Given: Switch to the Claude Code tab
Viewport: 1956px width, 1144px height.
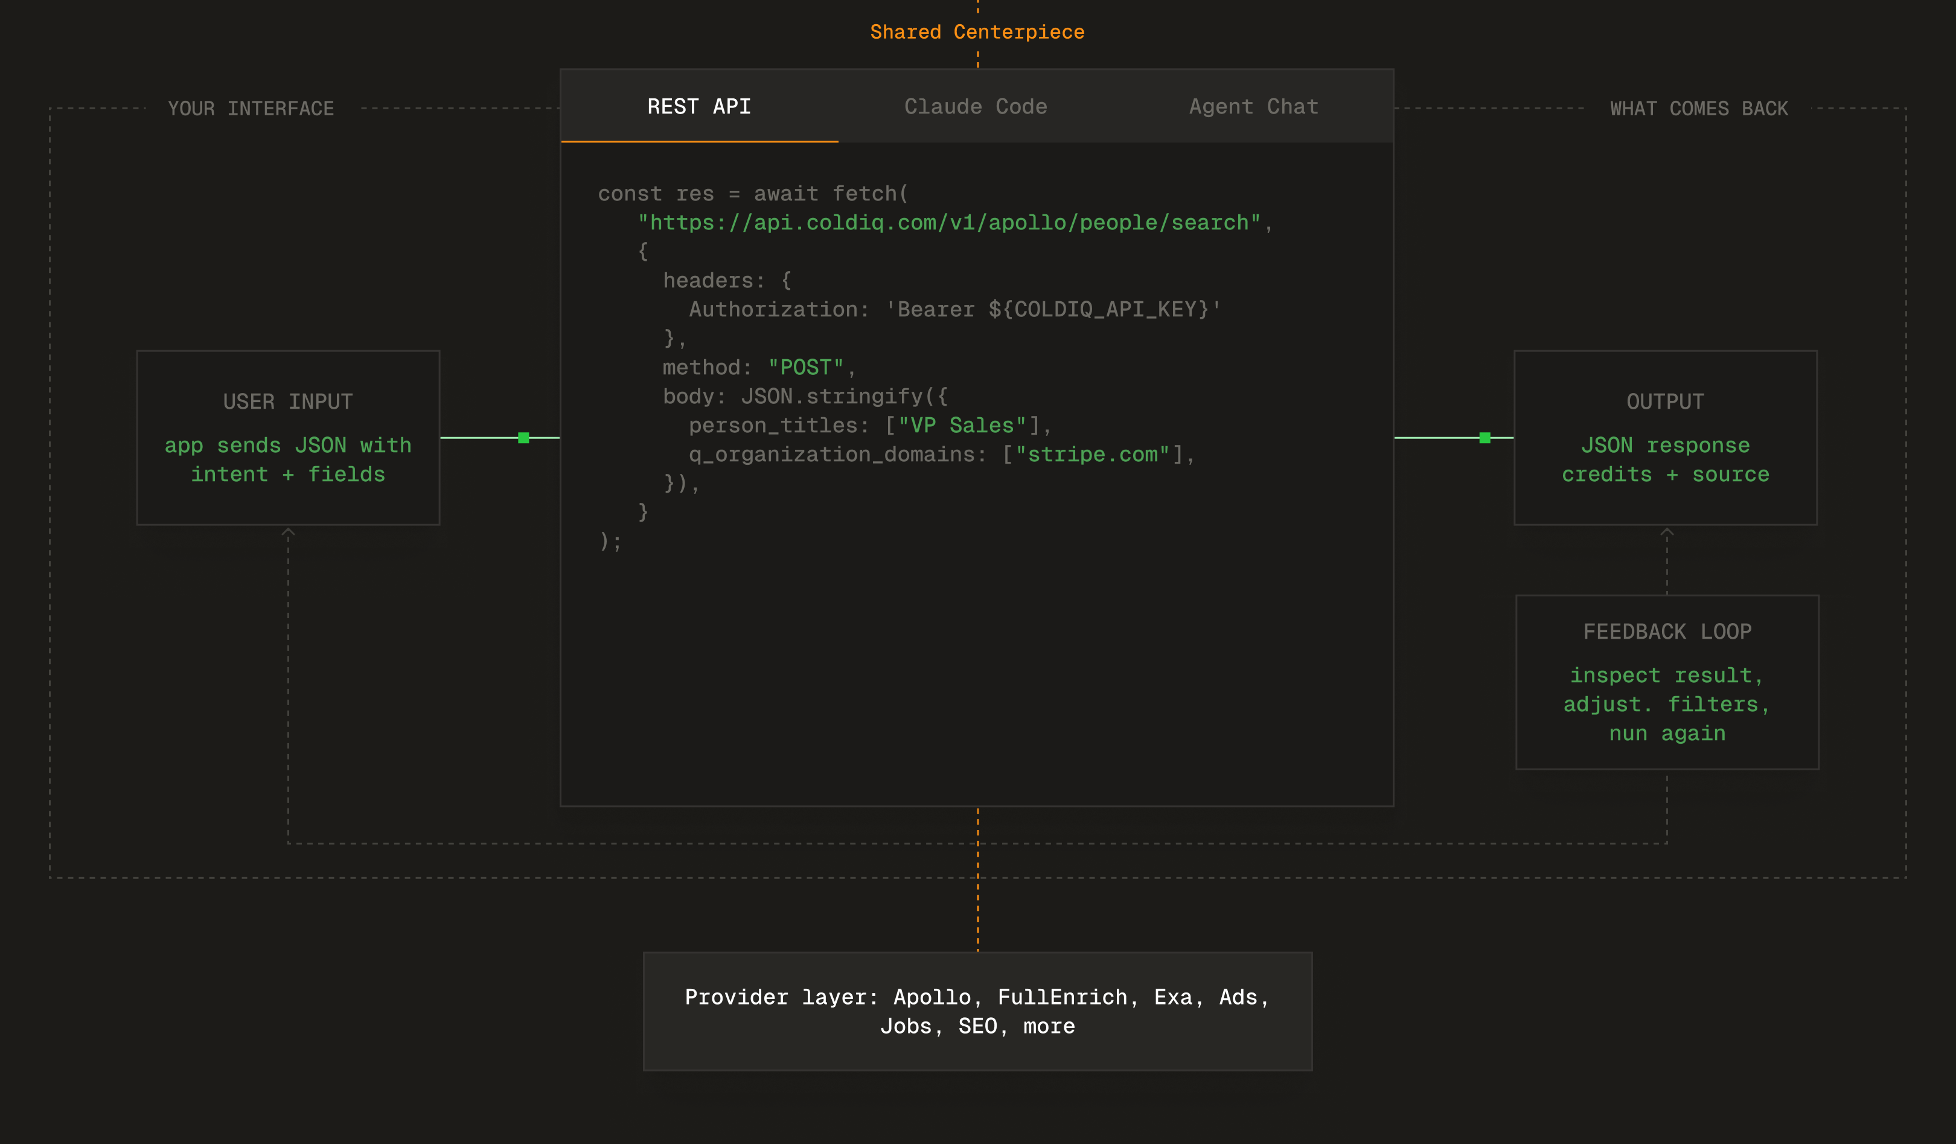Looking at the screenshot, I should [x=976, y=106].
